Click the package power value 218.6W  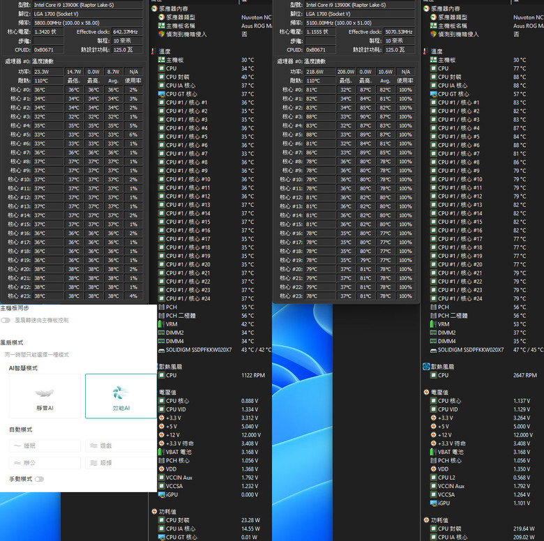click(320, 72)
